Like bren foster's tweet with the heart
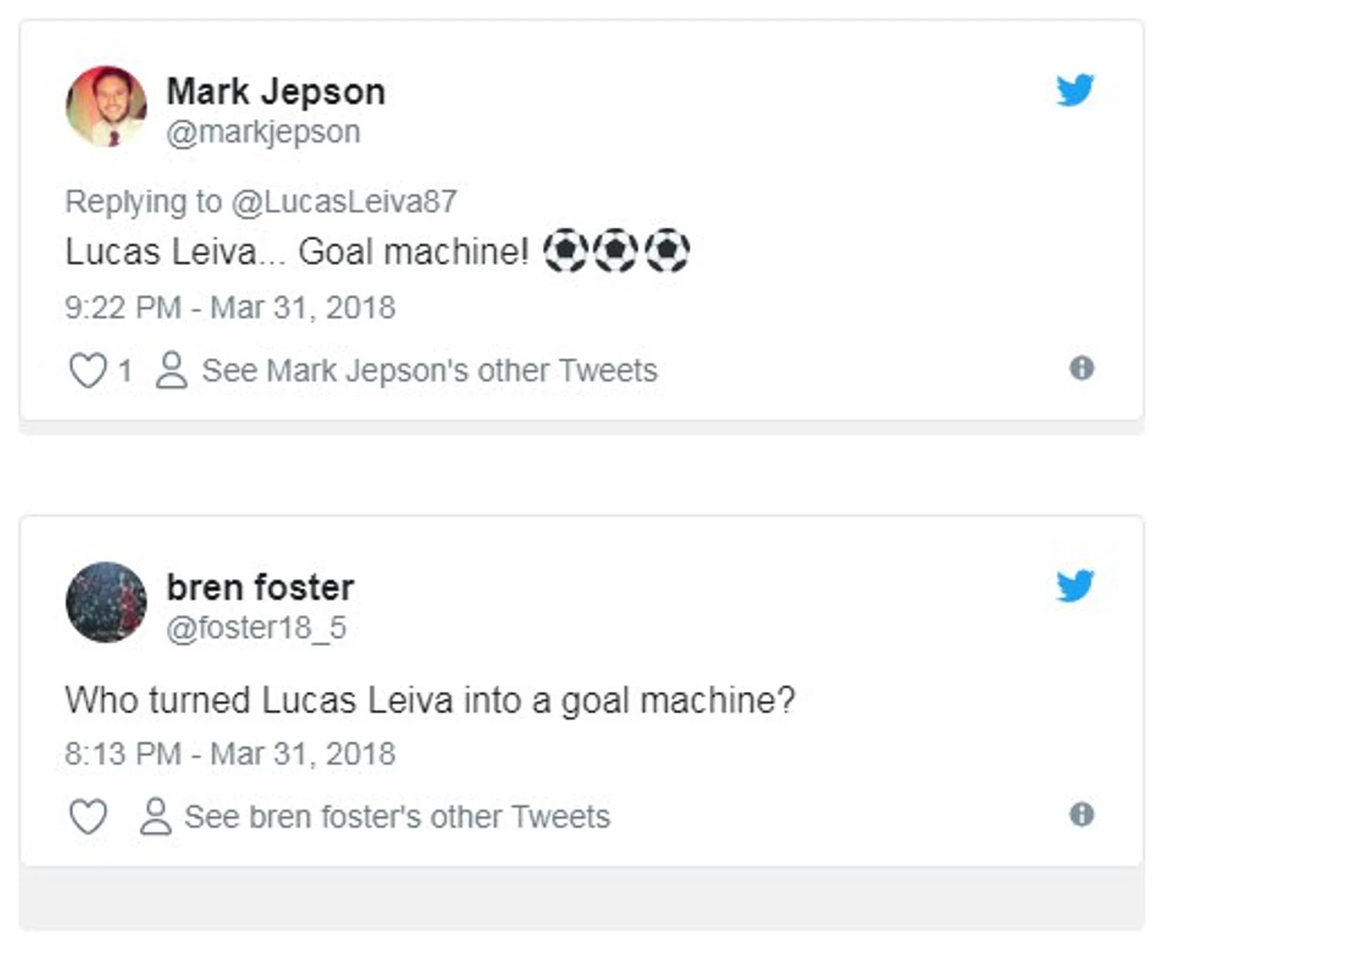1352x969 pixels. pyautogui.click(x=88, y=817)
